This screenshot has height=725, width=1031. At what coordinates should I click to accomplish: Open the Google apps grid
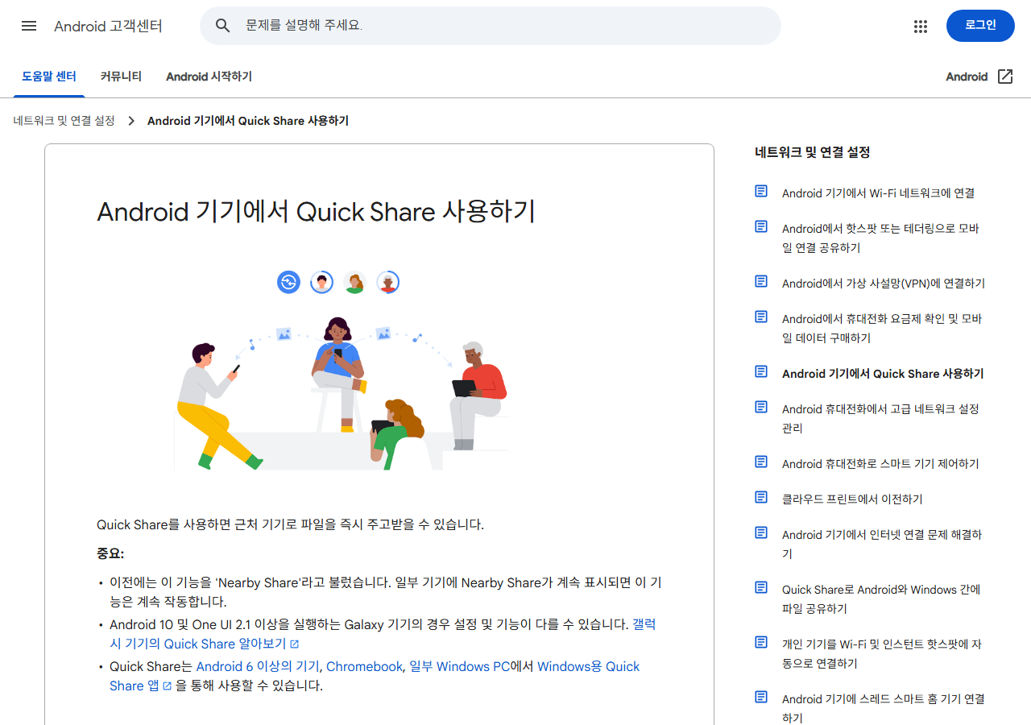coord(921,26)
